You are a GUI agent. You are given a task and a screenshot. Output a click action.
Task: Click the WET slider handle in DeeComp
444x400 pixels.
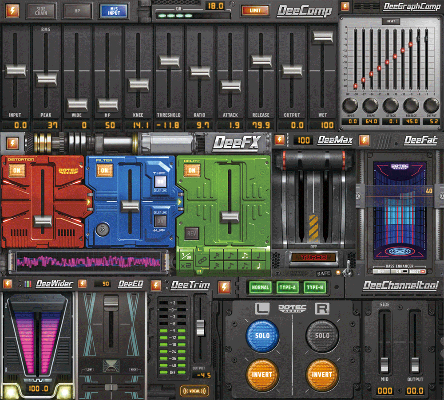point(322,37)
